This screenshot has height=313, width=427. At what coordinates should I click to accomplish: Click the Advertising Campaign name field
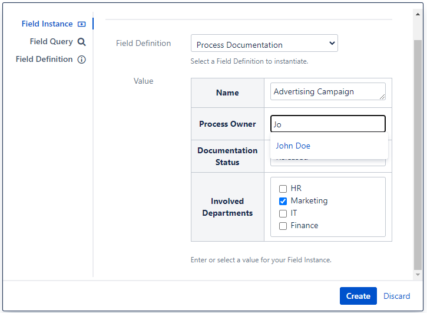point(328,91)
